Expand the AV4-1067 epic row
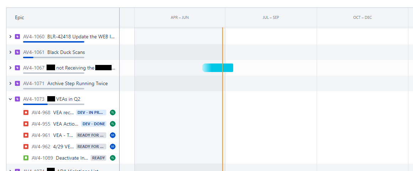This screenshot has height=171, width=413. 11,68
